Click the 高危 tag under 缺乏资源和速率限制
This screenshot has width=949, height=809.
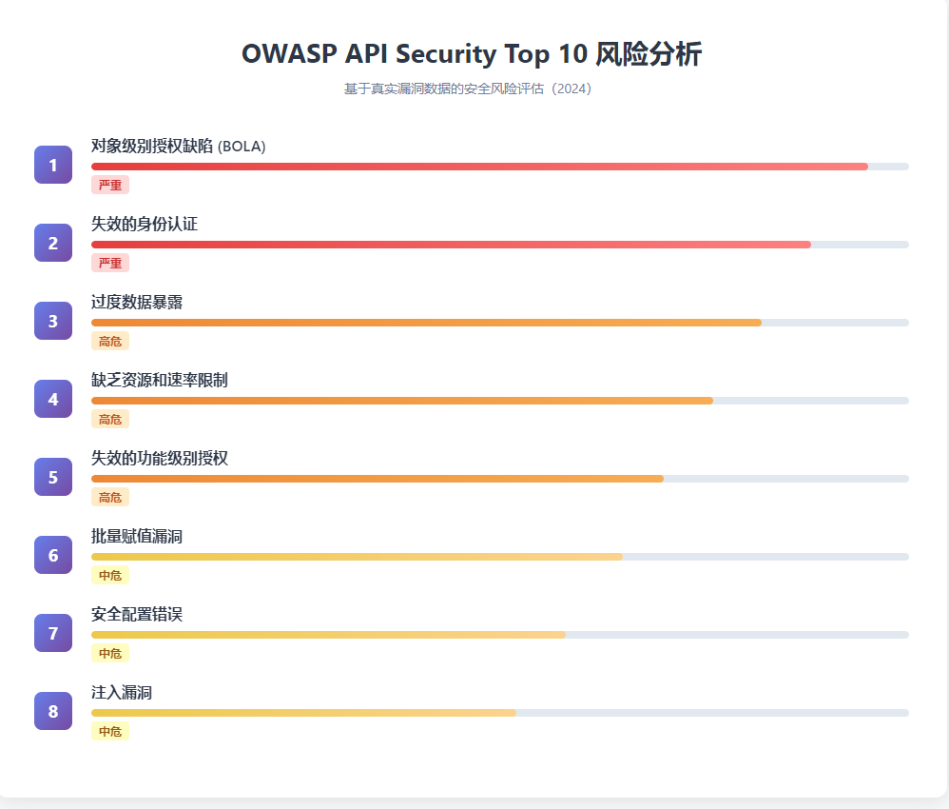point(110,419)
